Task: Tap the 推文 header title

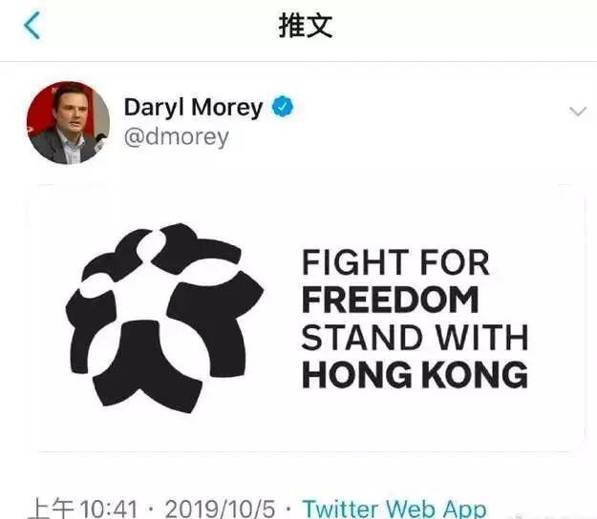Action: click(306, 25)
